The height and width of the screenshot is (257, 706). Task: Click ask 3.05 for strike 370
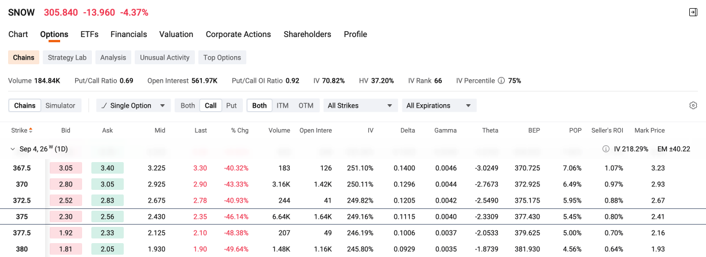pyautogui.click(x=108, y=184)
